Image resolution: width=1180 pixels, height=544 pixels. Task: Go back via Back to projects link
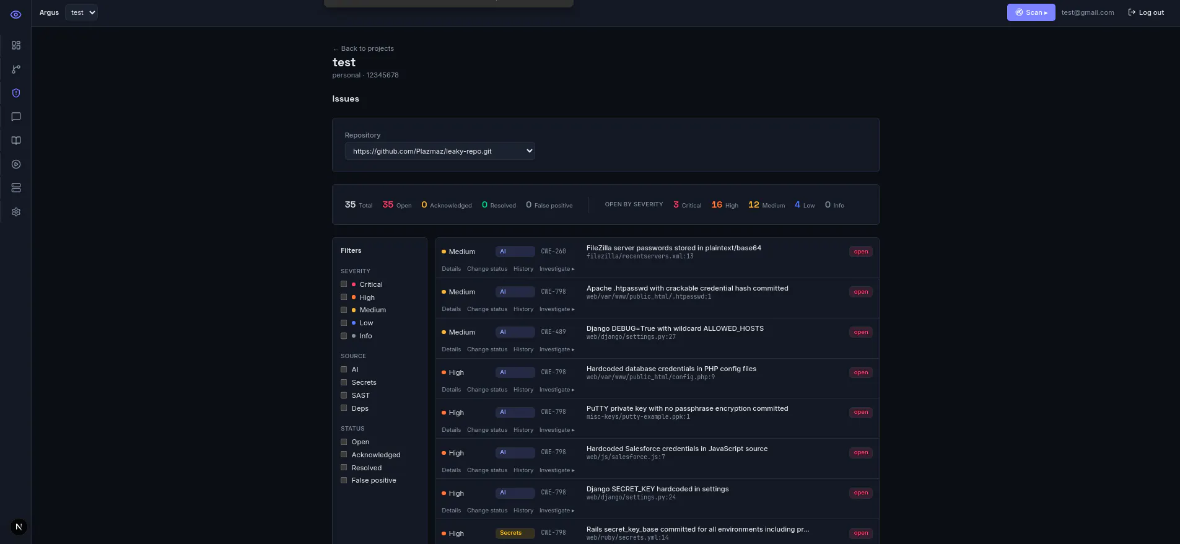363,48
